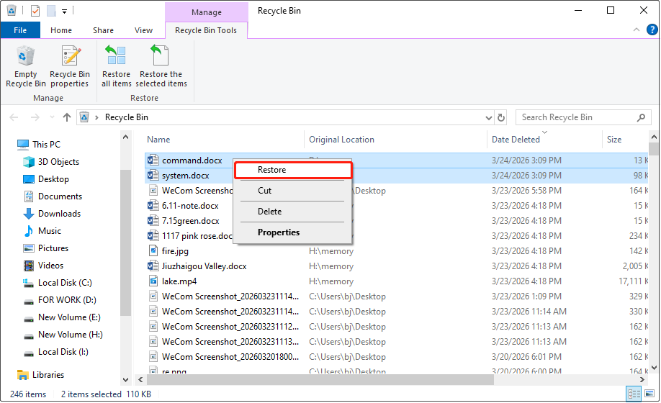Open the File menu tab
This screenshot has height=403, width=661.
(20, 30)
